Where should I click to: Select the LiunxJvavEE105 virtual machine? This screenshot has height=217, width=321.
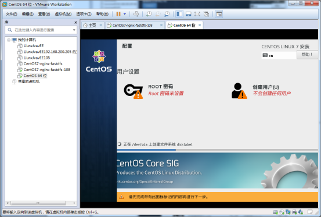[x=37, y=58]
